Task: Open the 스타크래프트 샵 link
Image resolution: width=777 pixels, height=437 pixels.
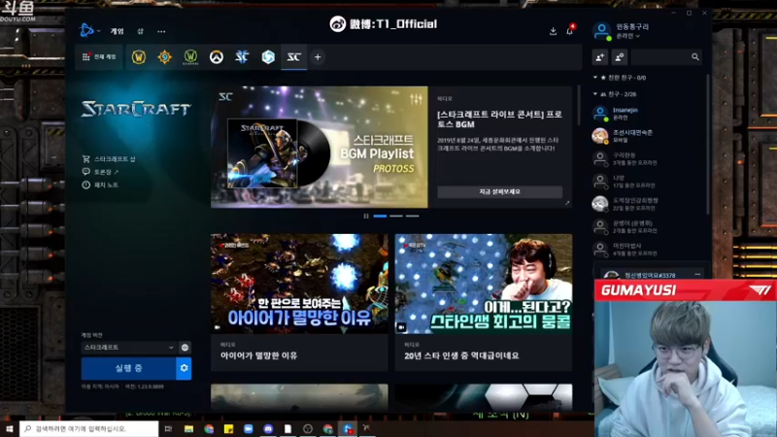Action: click(x=115, y=159)
